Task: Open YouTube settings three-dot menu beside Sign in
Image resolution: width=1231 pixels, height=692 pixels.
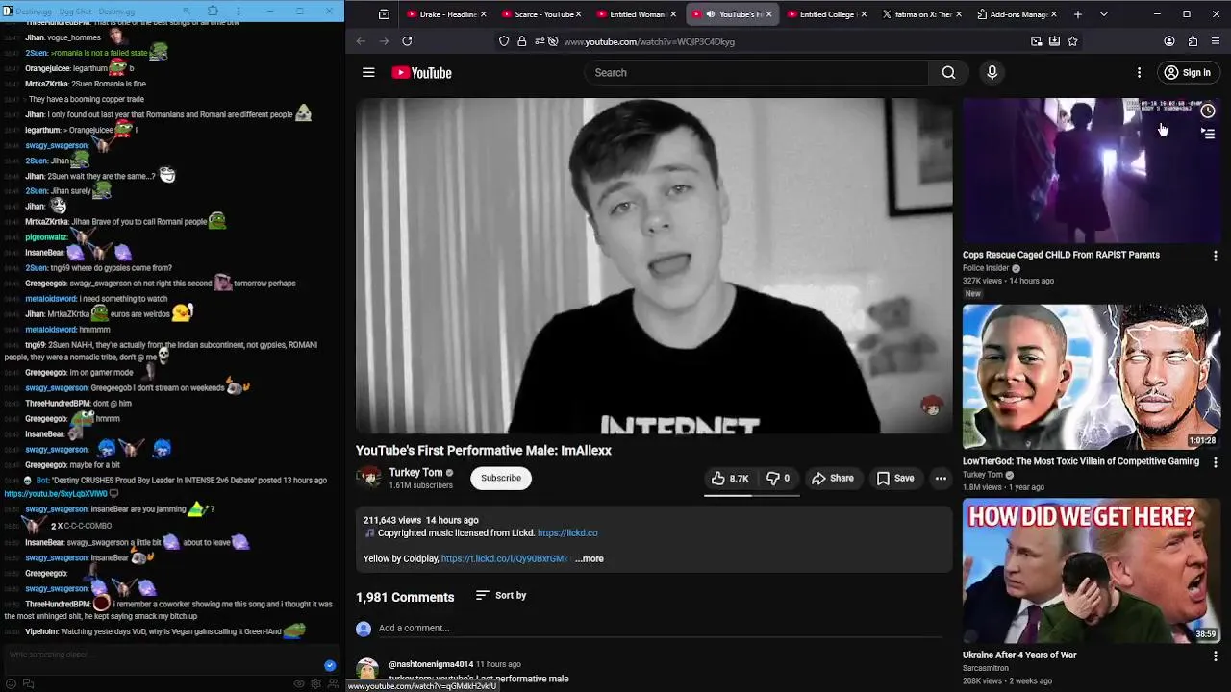Action: [1139, 73]
